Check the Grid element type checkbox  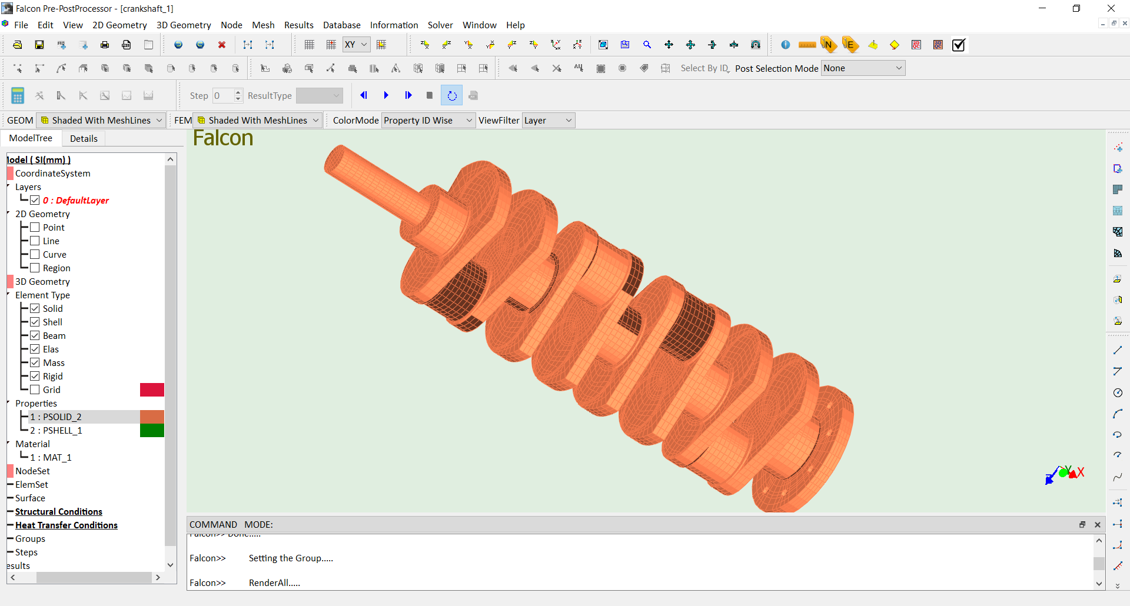[35, 389]
